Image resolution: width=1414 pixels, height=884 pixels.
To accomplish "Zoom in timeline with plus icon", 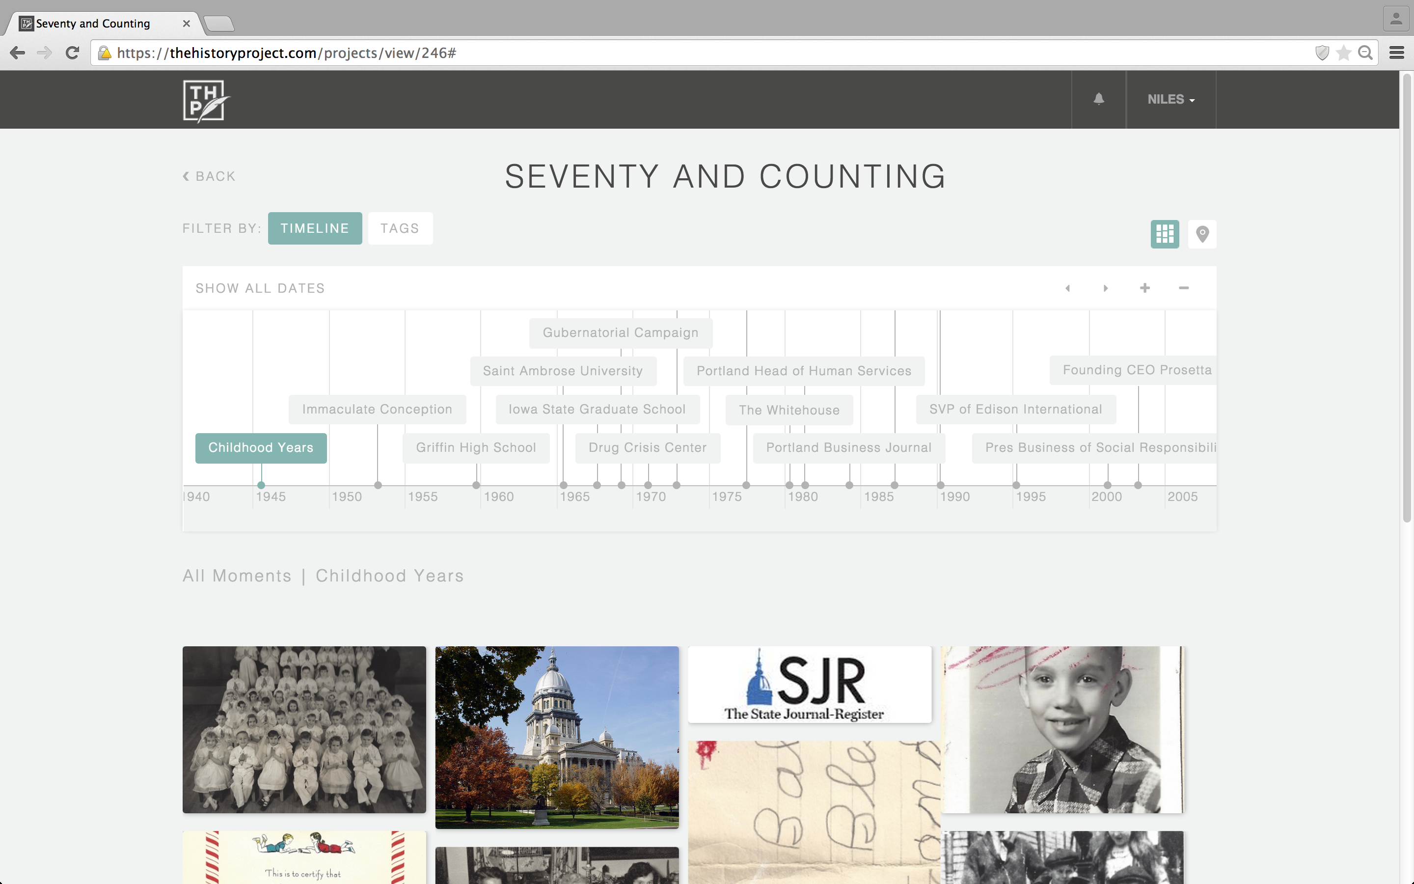I will 1144,288.
